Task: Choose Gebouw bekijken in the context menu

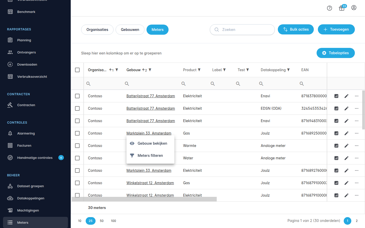Action: (x=150, y=143)
